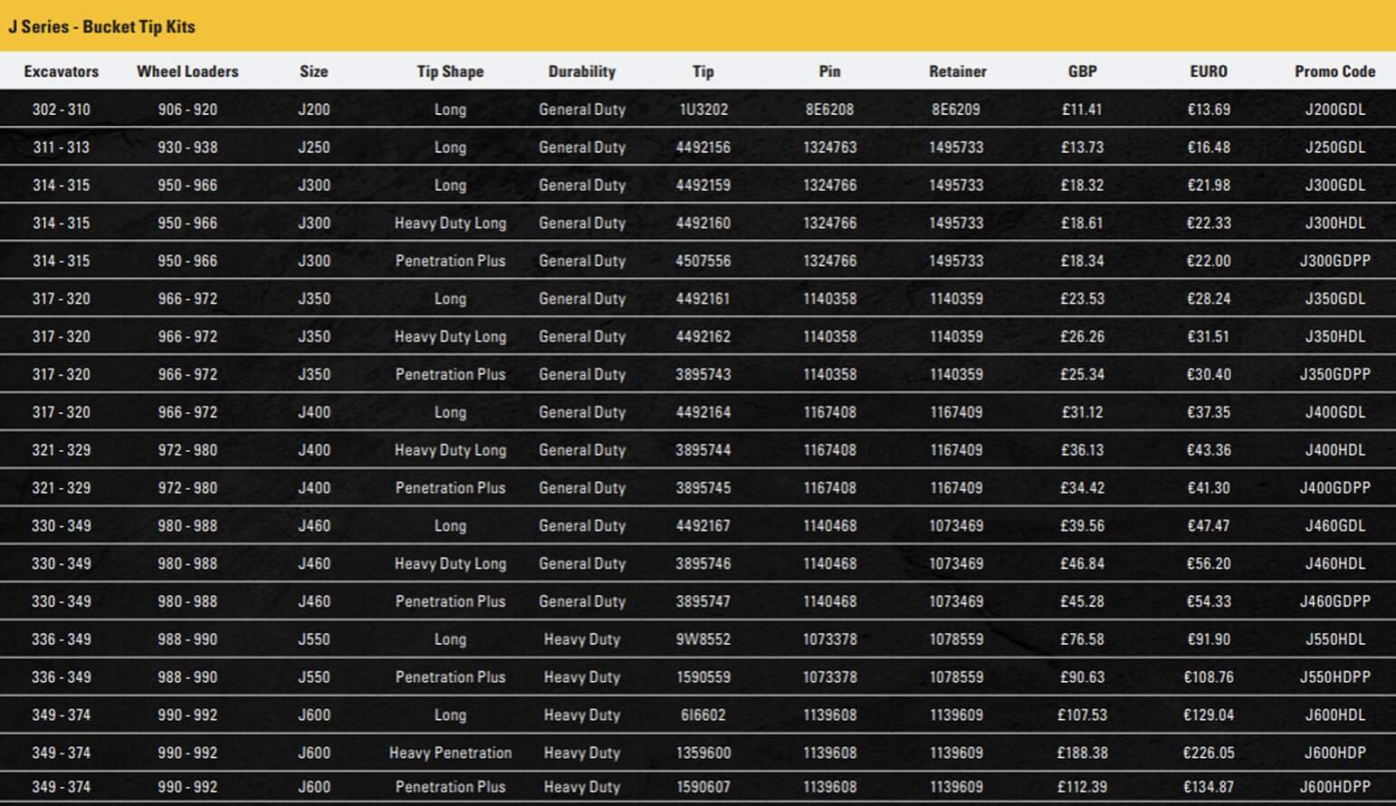
Task: Click the Tip Shape column header
Action: tap(450, 72)
